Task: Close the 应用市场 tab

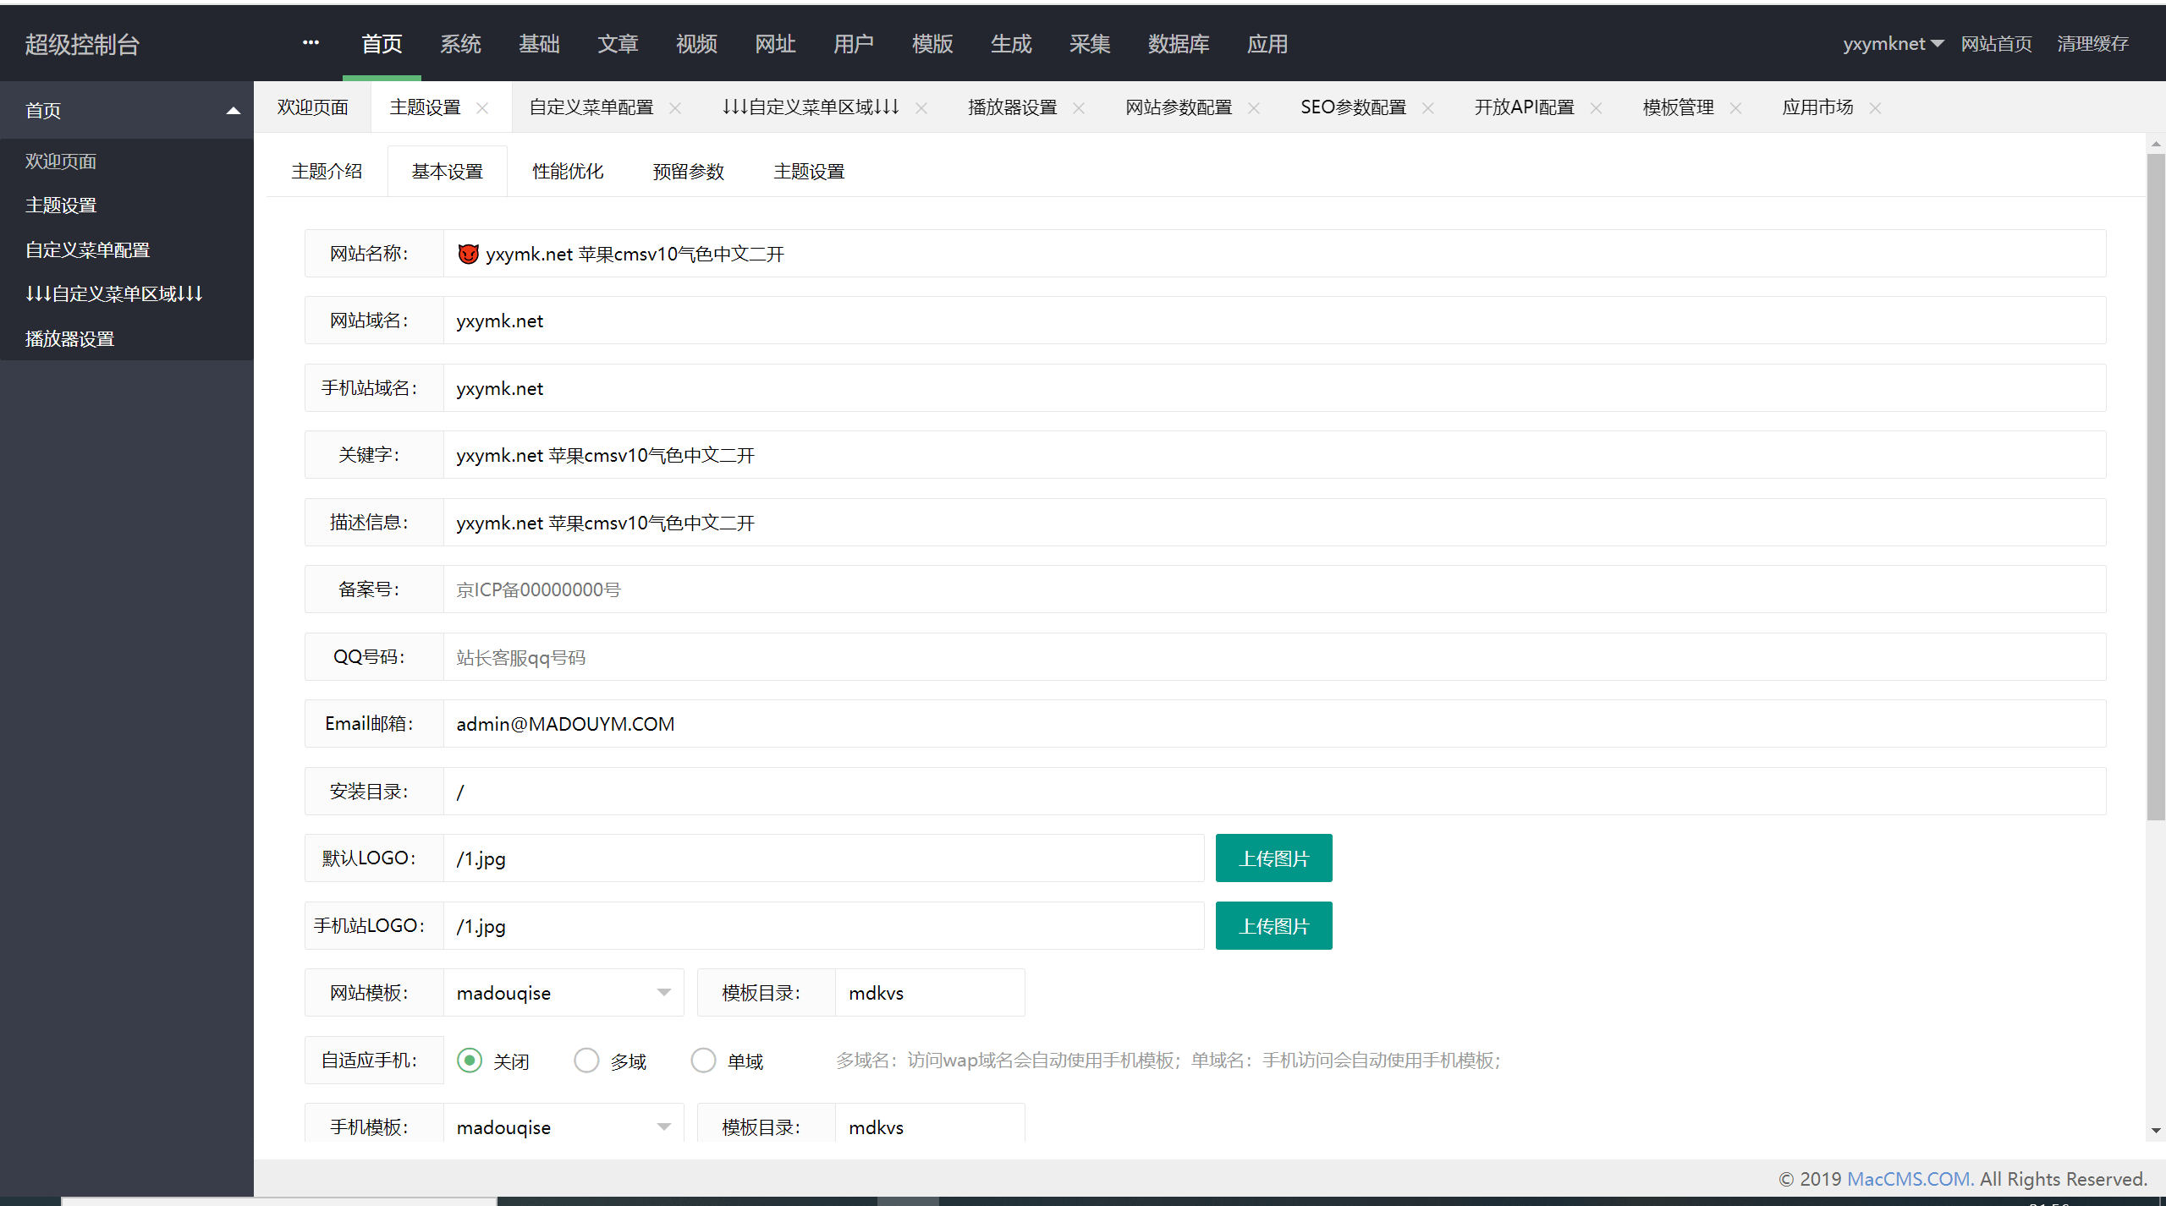Action: pos(1875,108)
